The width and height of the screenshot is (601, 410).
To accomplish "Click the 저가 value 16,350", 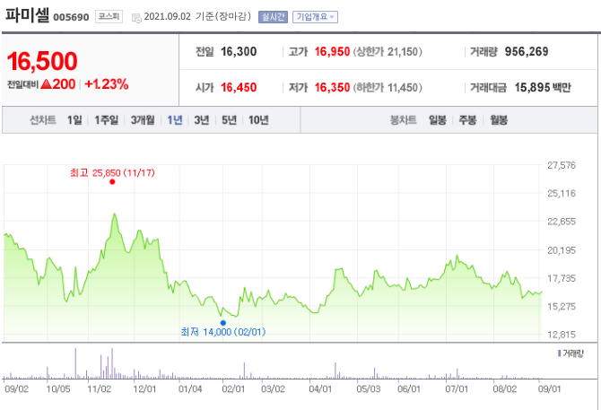I will [332, 87].
